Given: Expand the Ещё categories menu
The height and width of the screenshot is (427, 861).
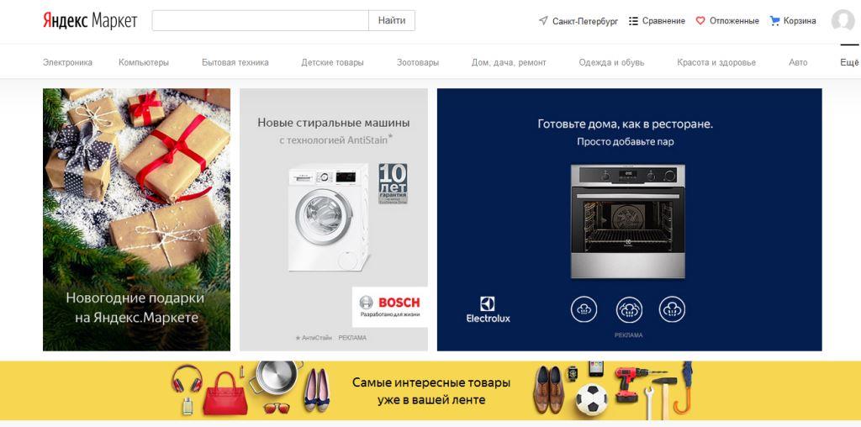Looking at the screenshot, I should [x=849, y=62].
